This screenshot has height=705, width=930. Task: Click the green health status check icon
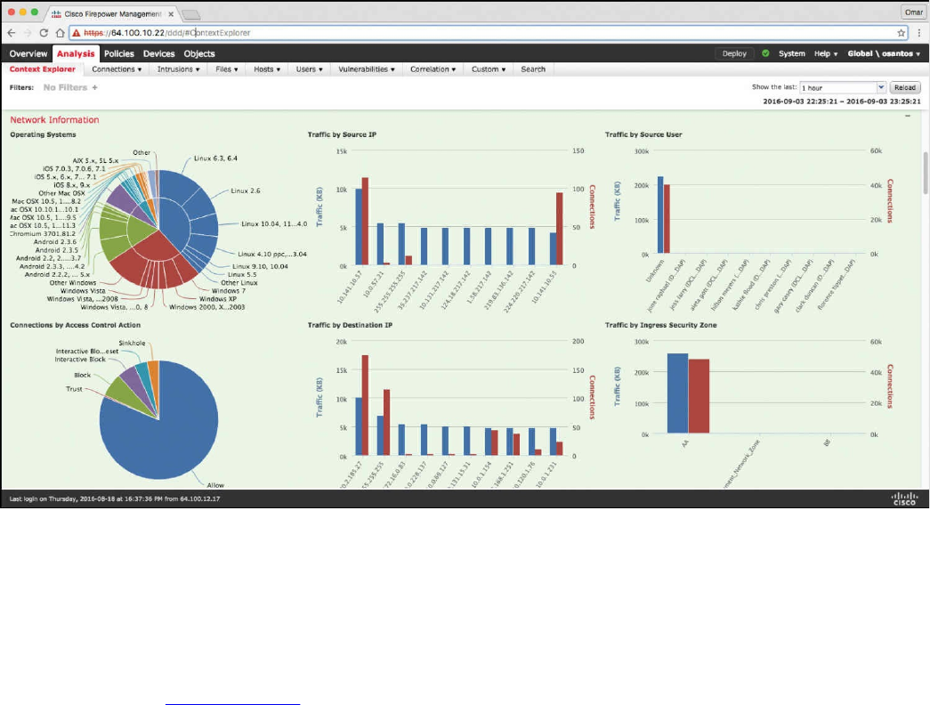click(765, 53)
